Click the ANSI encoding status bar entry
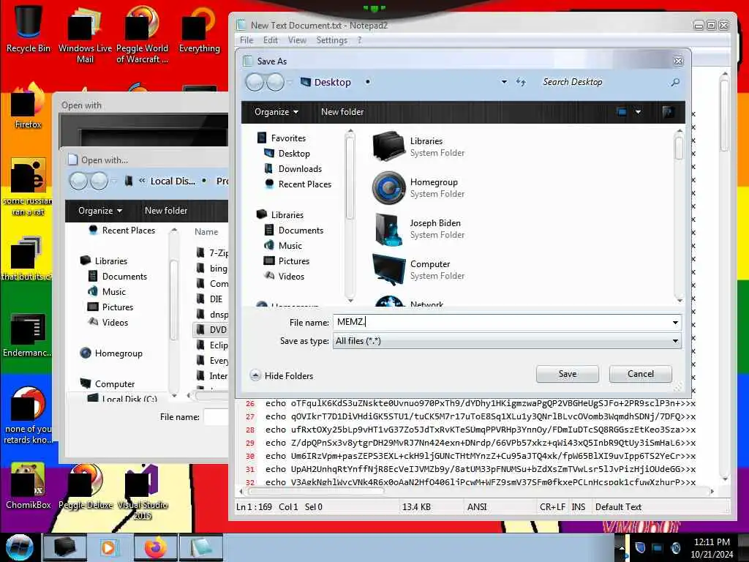This screenshot has height=562, width=749. pyautogui.click(x=477, y=507)
